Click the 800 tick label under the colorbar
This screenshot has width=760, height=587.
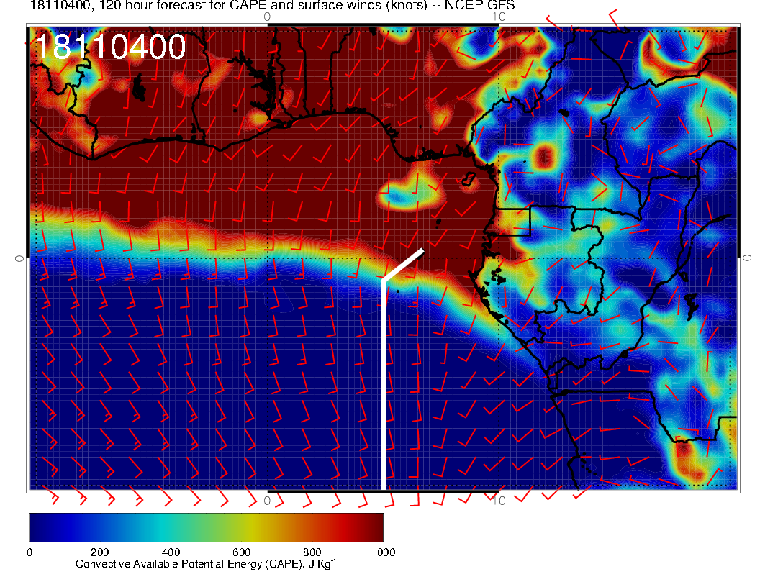312,552
